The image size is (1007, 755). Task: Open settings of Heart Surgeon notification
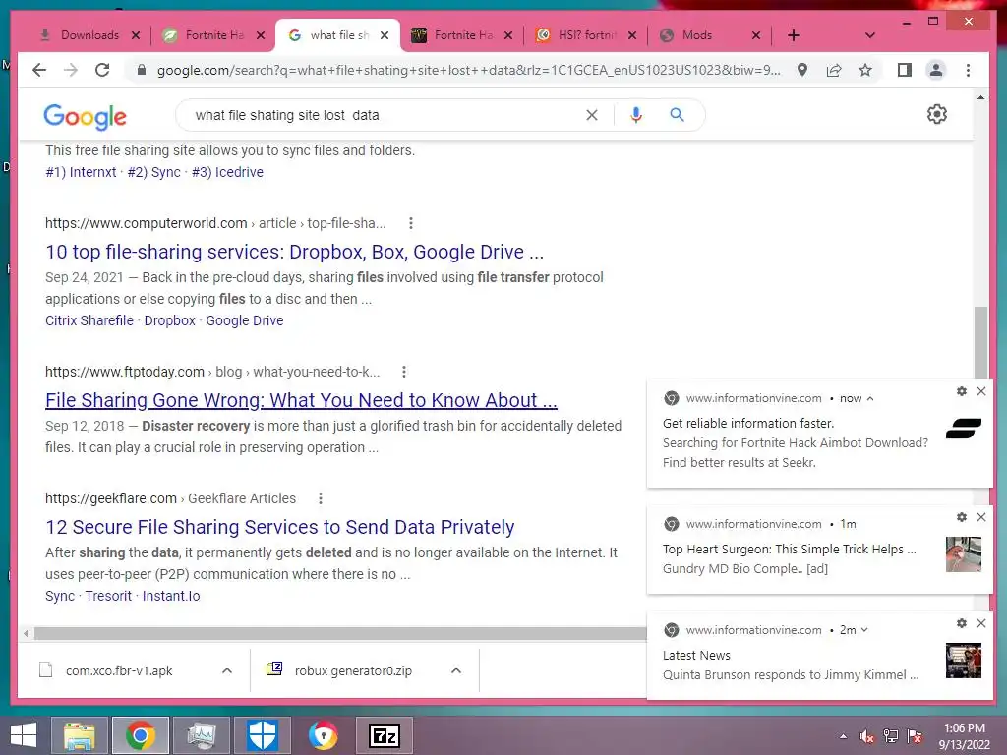coord(962,517)
